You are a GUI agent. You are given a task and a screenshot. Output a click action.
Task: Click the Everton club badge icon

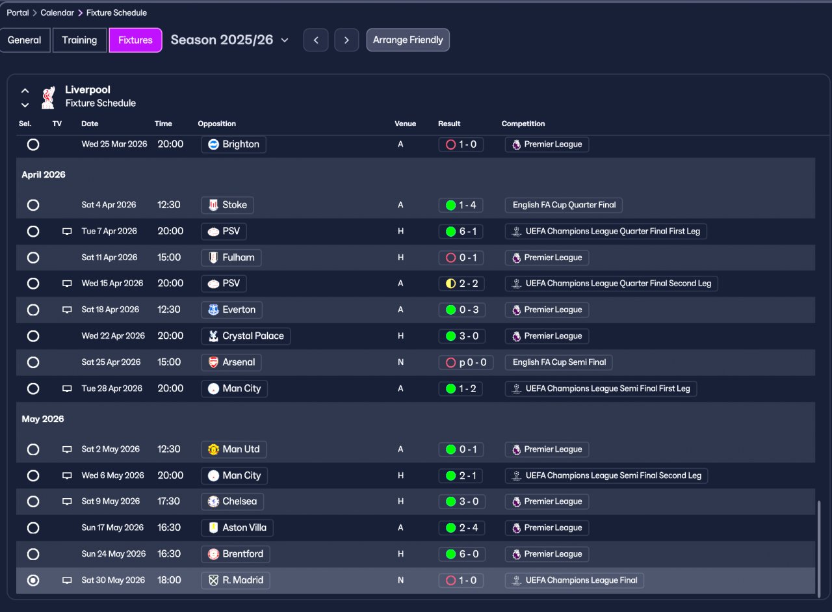tap(213, 310)
